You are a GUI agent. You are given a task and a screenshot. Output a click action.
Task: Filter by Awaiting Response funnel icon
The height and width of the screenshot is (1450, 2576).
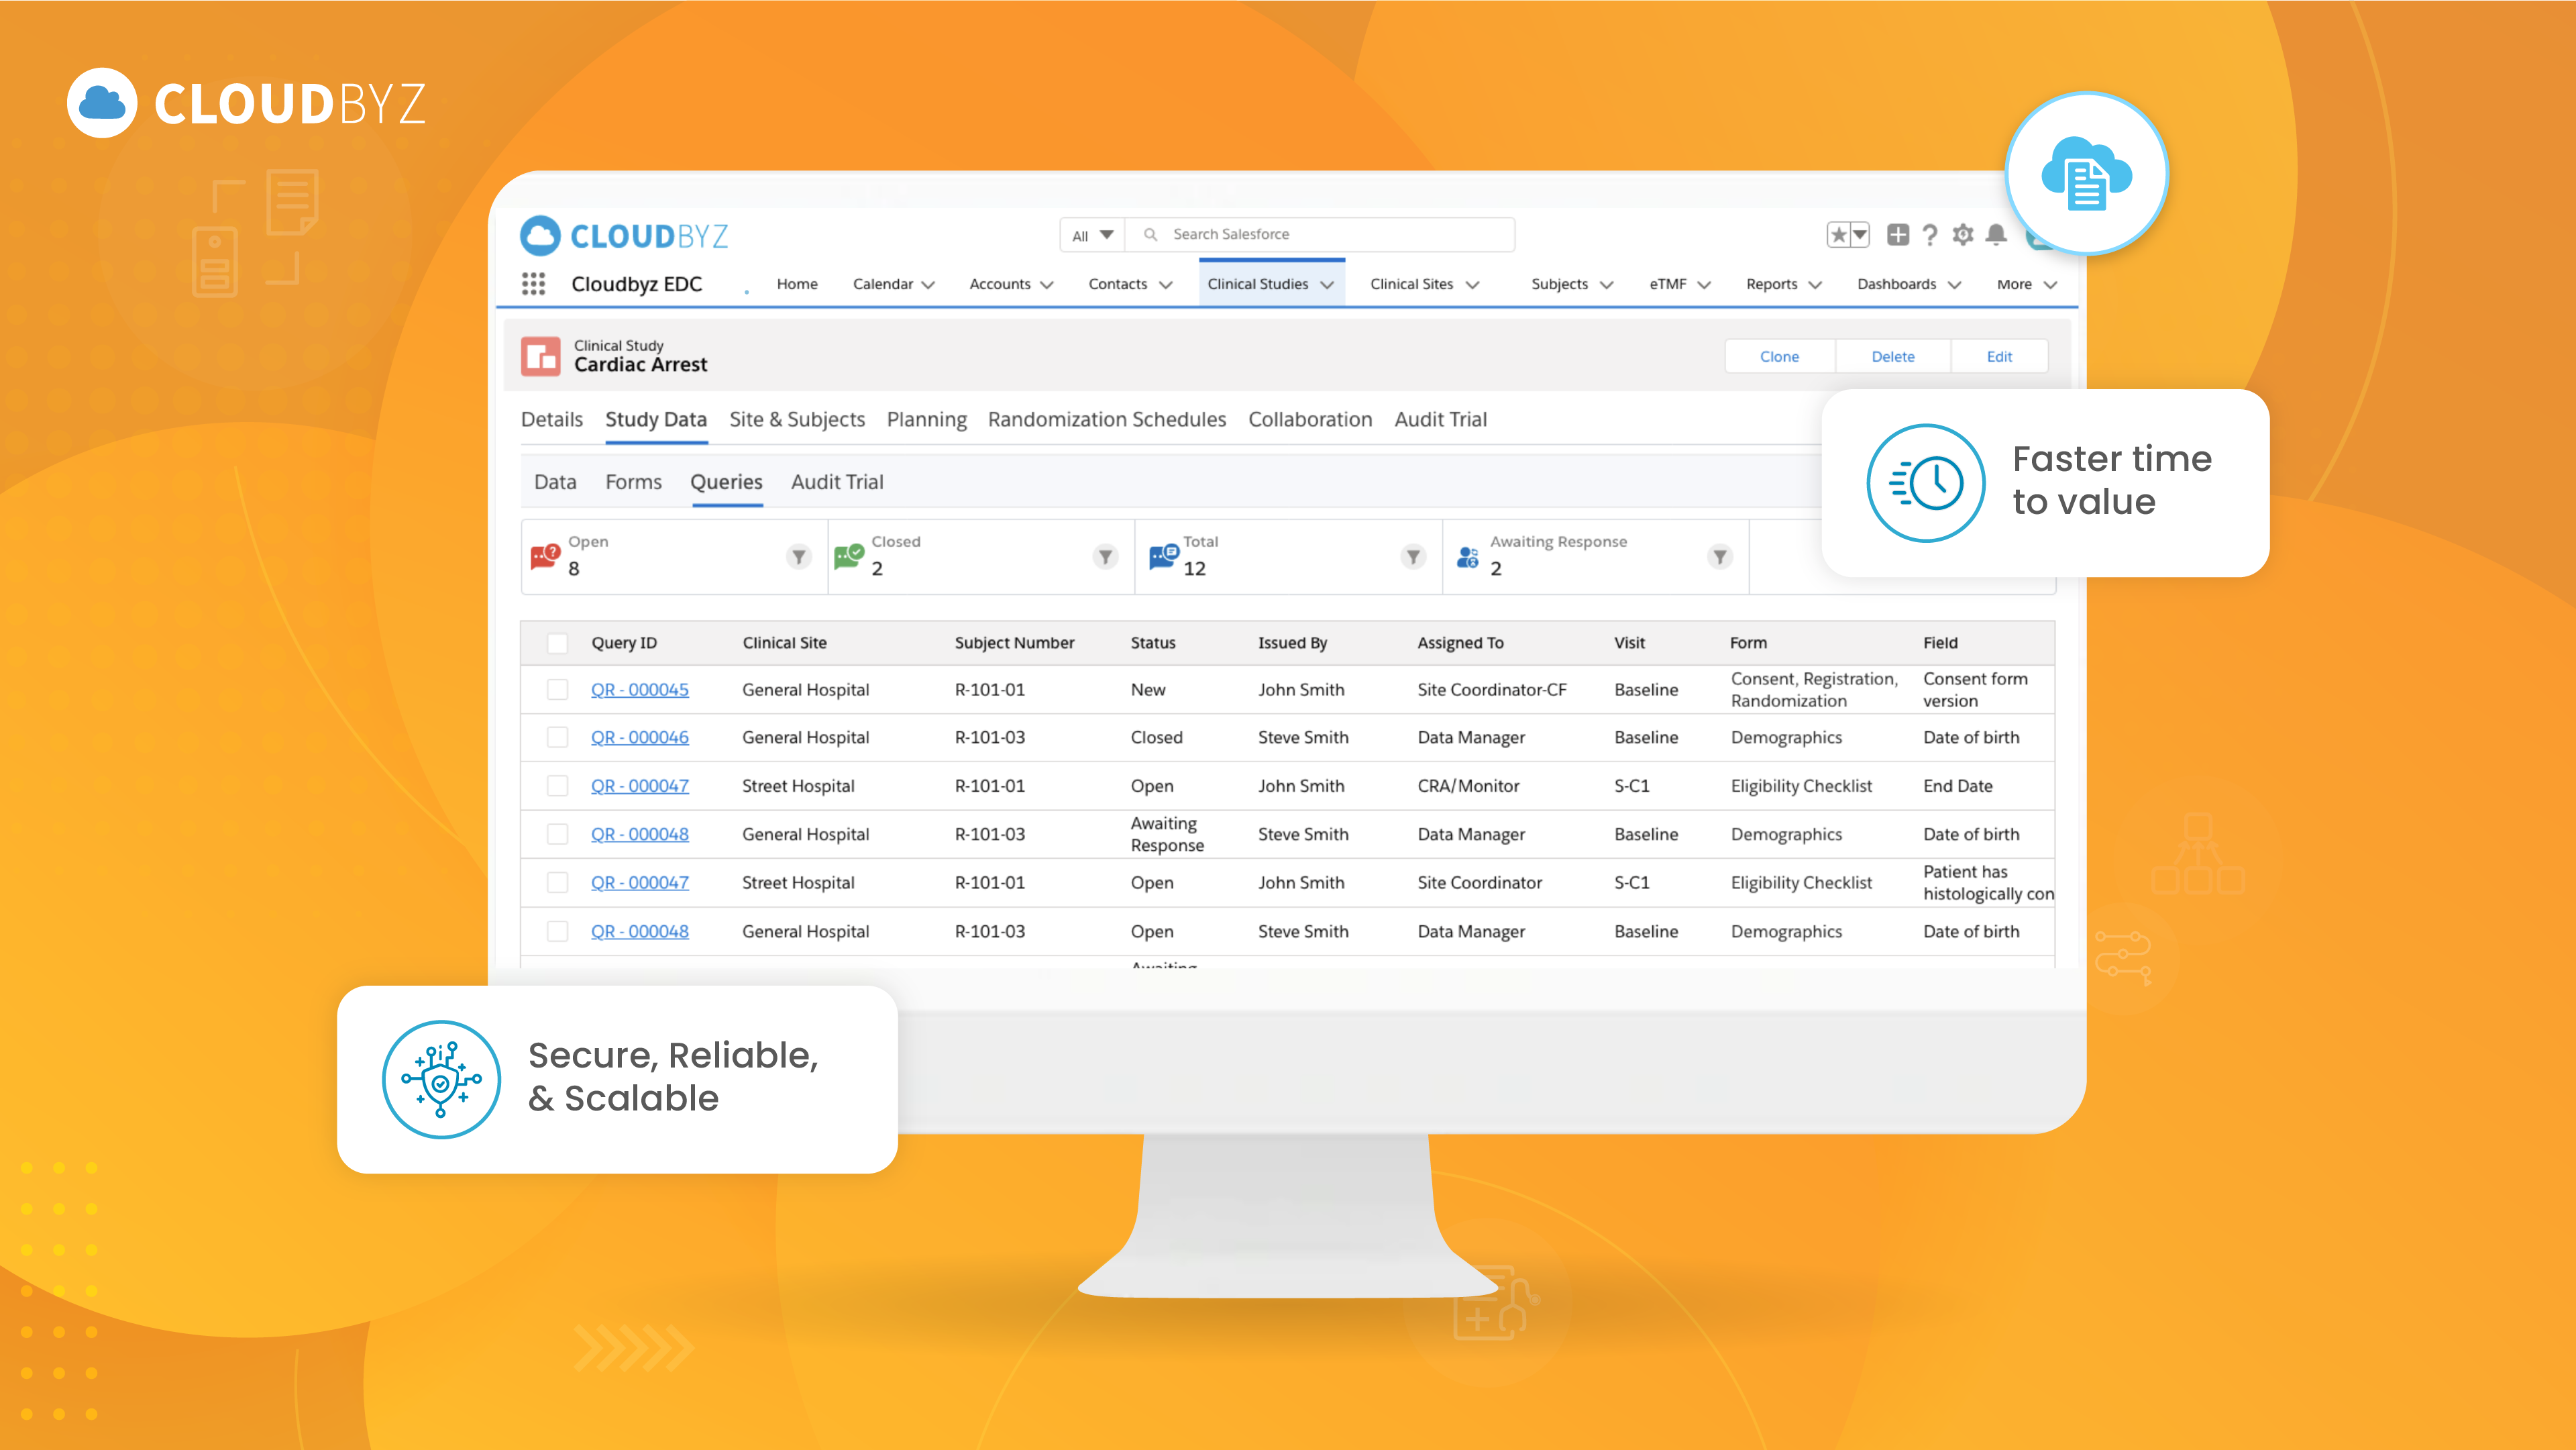click(x=1720, y=557)
